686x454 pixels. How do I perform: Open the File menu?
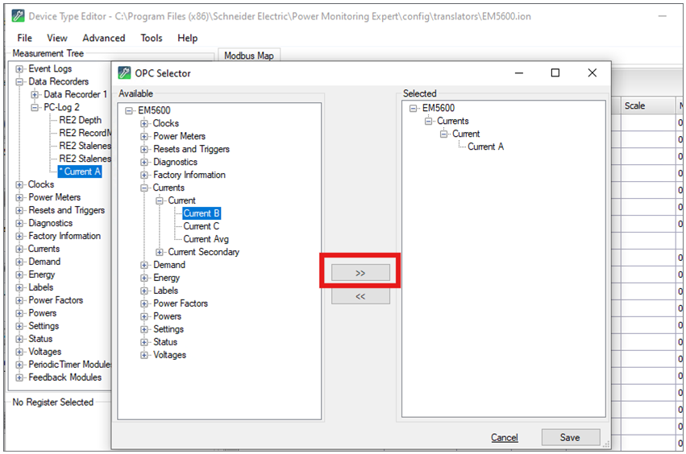pos(24,38)
